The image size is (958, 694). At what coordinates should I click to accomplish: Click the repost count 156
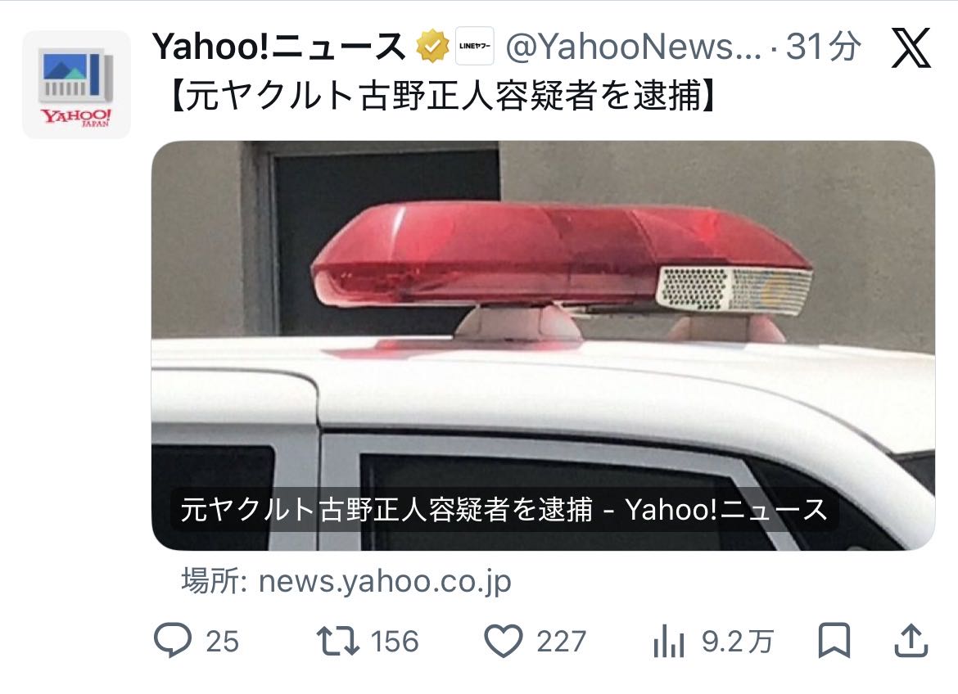395,642
